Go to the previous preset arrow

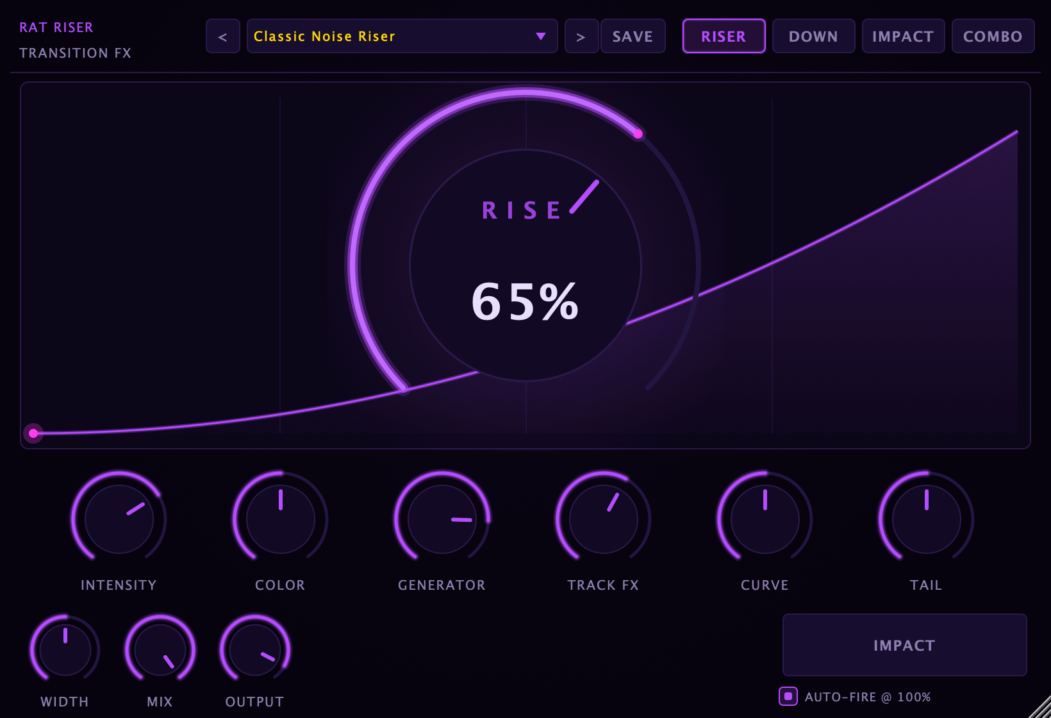pos(223,37)
